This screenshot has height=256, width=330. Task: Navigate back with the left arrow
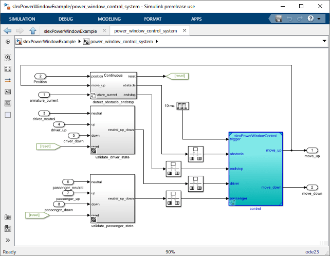coord(8,30)
